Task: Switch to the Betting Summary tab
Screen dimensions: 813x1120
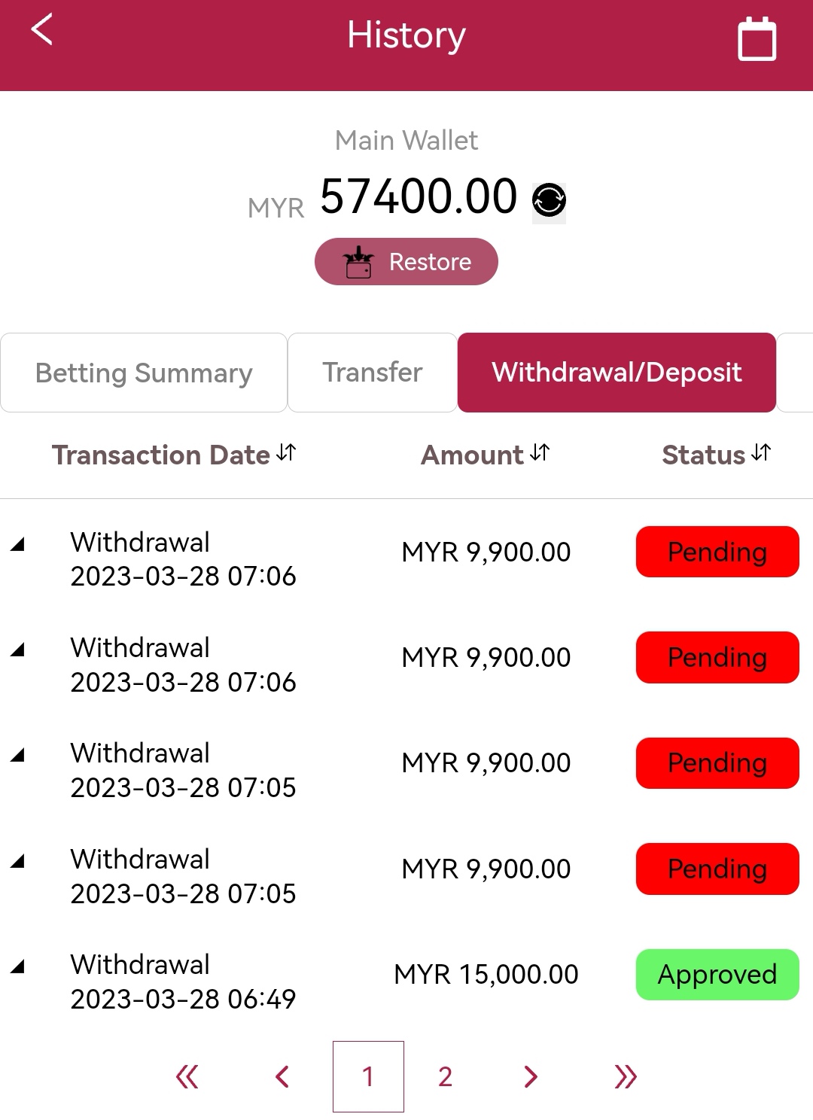Action: 144,373
